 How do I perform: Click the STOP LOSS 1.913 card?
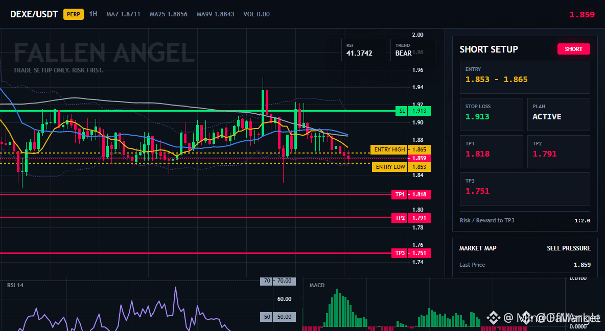point(491,114)
